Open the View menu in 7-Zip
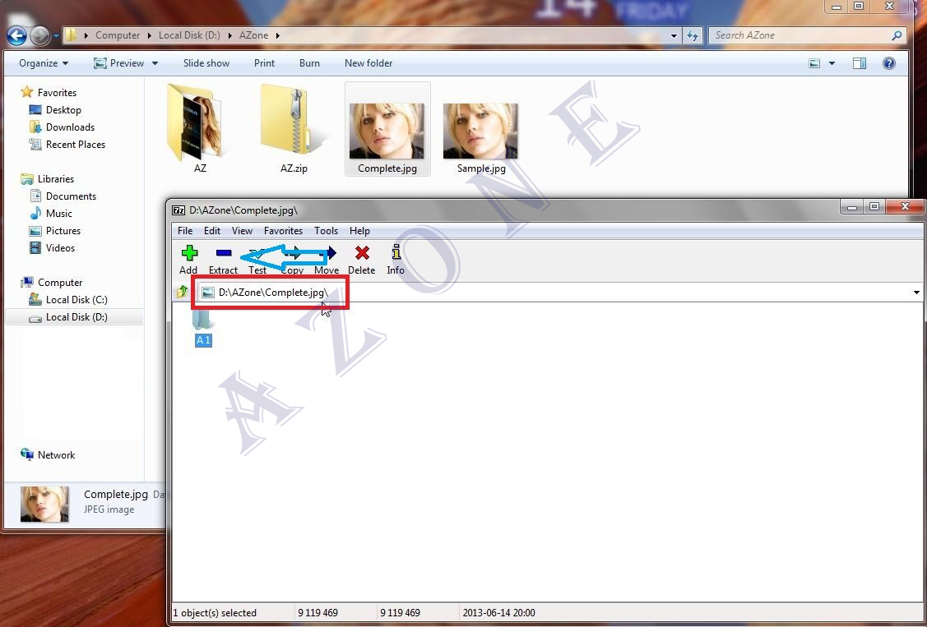 point(242,231)
